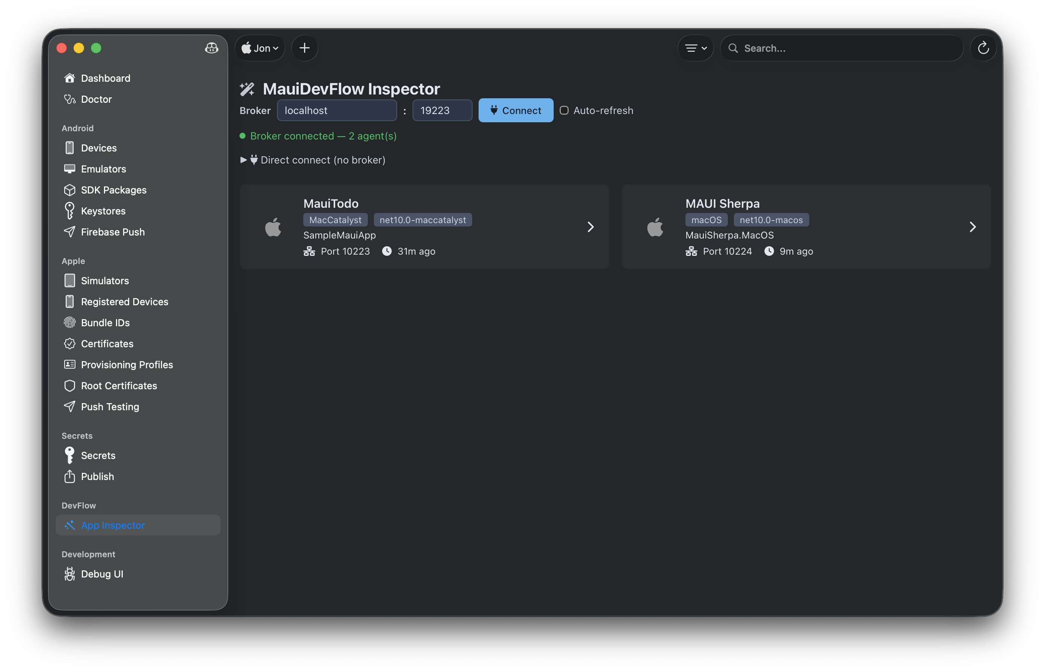
Task: Click inside the Search field
Action: pyautogui.click(x=830, y=48)
